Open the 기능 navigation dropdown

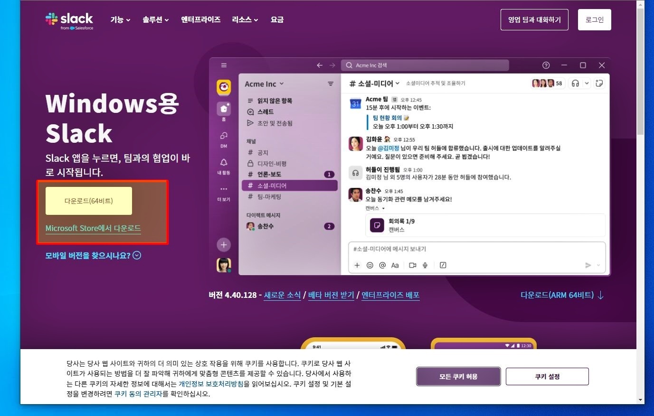tap(120, 20)
